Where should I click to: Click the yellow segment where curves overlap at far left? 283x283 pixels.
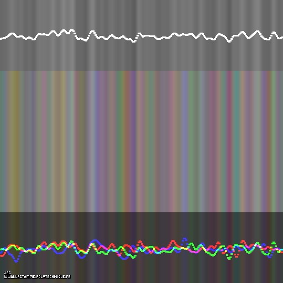[x=12, y=245]
